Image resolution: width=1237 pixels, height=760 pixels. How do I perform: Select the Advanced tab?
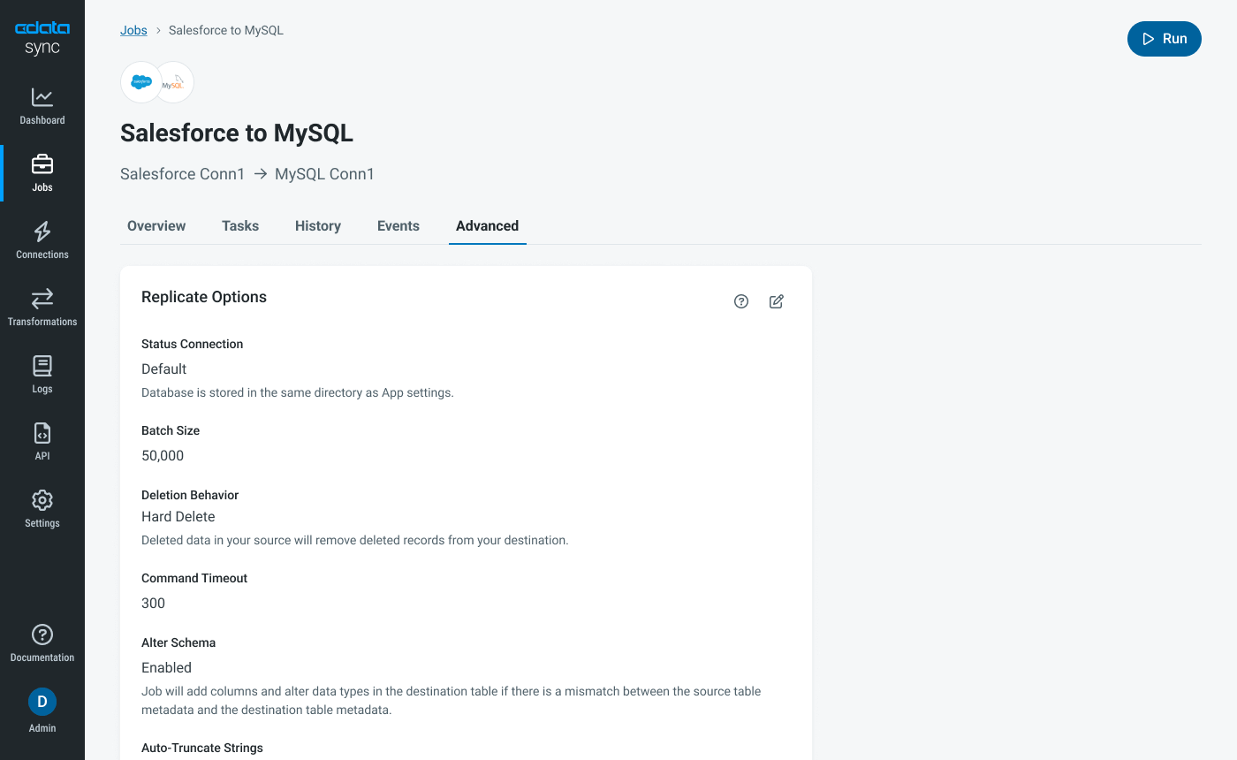pos(487,226)
